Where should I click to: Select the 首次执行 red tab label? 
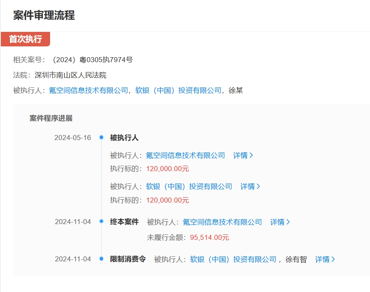(x=26, y=39)
